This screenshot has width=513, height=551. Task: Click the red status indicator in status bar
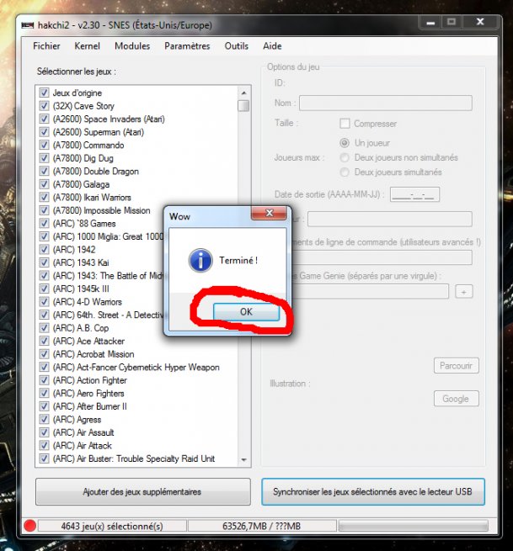point(29,526)
